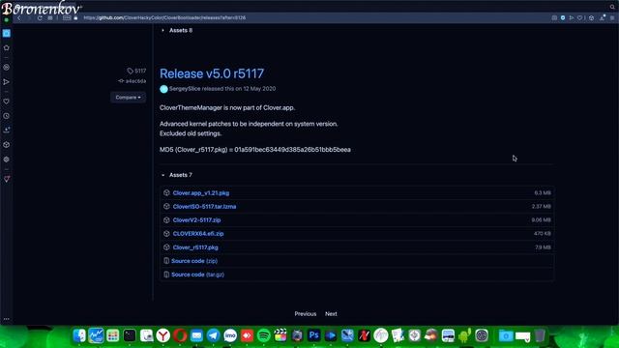Open the Compare dropdown

tap(128, 97)
